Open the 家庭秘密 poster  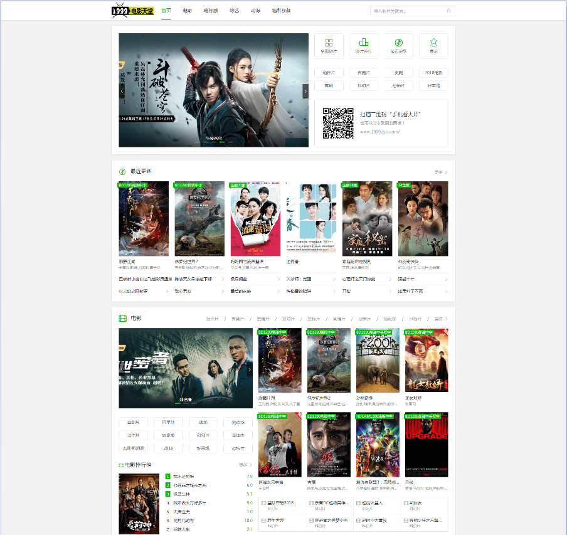(367, 219)
